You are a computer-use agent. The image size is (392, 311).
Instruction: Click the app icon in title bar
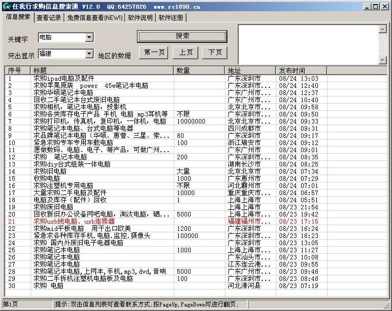coord(7,6)
